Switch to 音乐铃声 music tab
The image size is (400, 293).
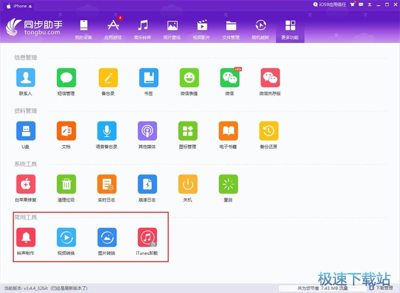pos(143,30)
